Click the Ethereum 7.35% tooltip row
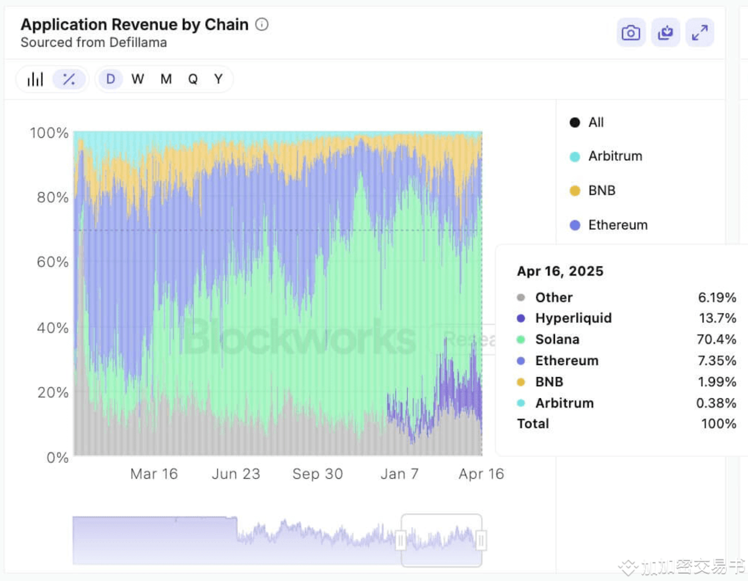748x581 pixels. tap(626, 361)
